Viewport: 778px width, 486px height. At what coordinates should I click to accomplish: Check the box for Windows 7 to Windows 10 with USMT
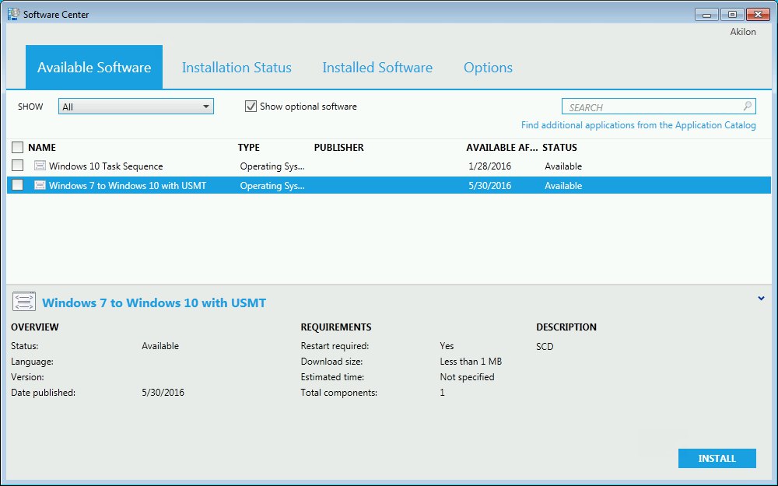point(17,185)
